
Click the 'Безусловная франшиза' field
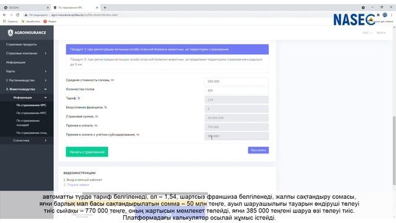[236, 109]
